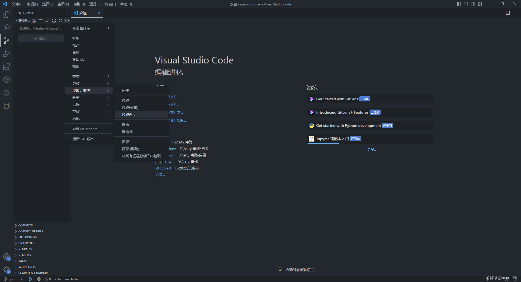Click the commit checkmark icon in source control toolbar
The height and width of the screenshot is (282, 521).
[x=47, y=21]
